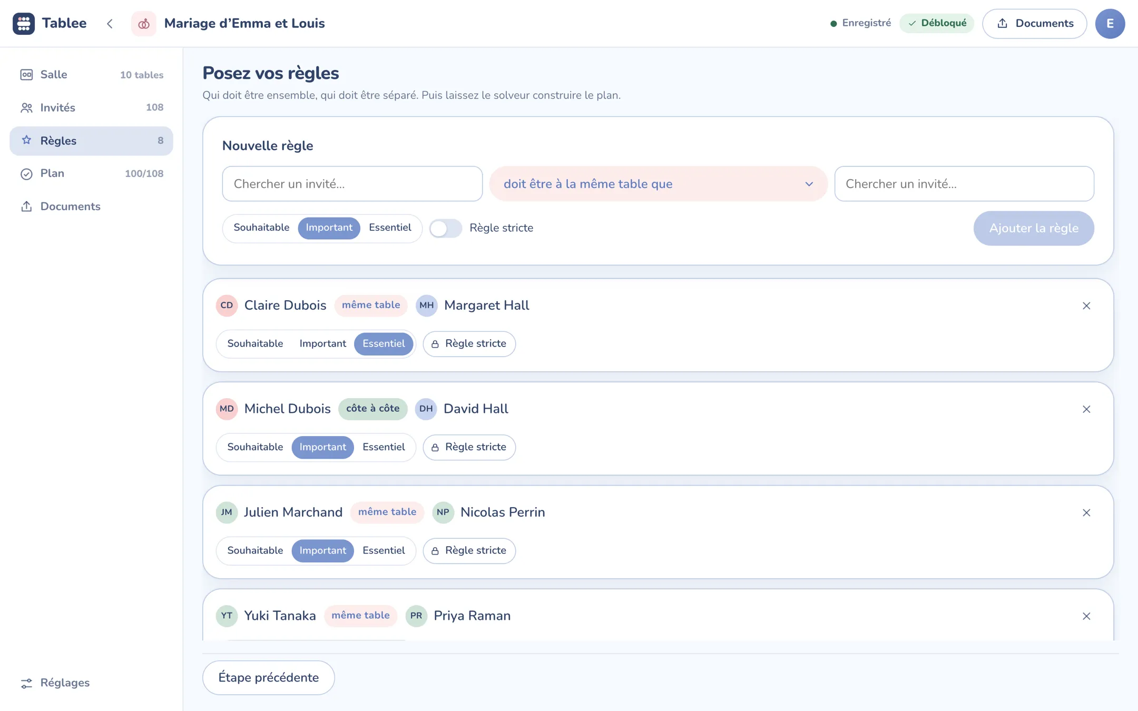1138x711 pixels.
Task: Open the Salle section
Action: 91,75
